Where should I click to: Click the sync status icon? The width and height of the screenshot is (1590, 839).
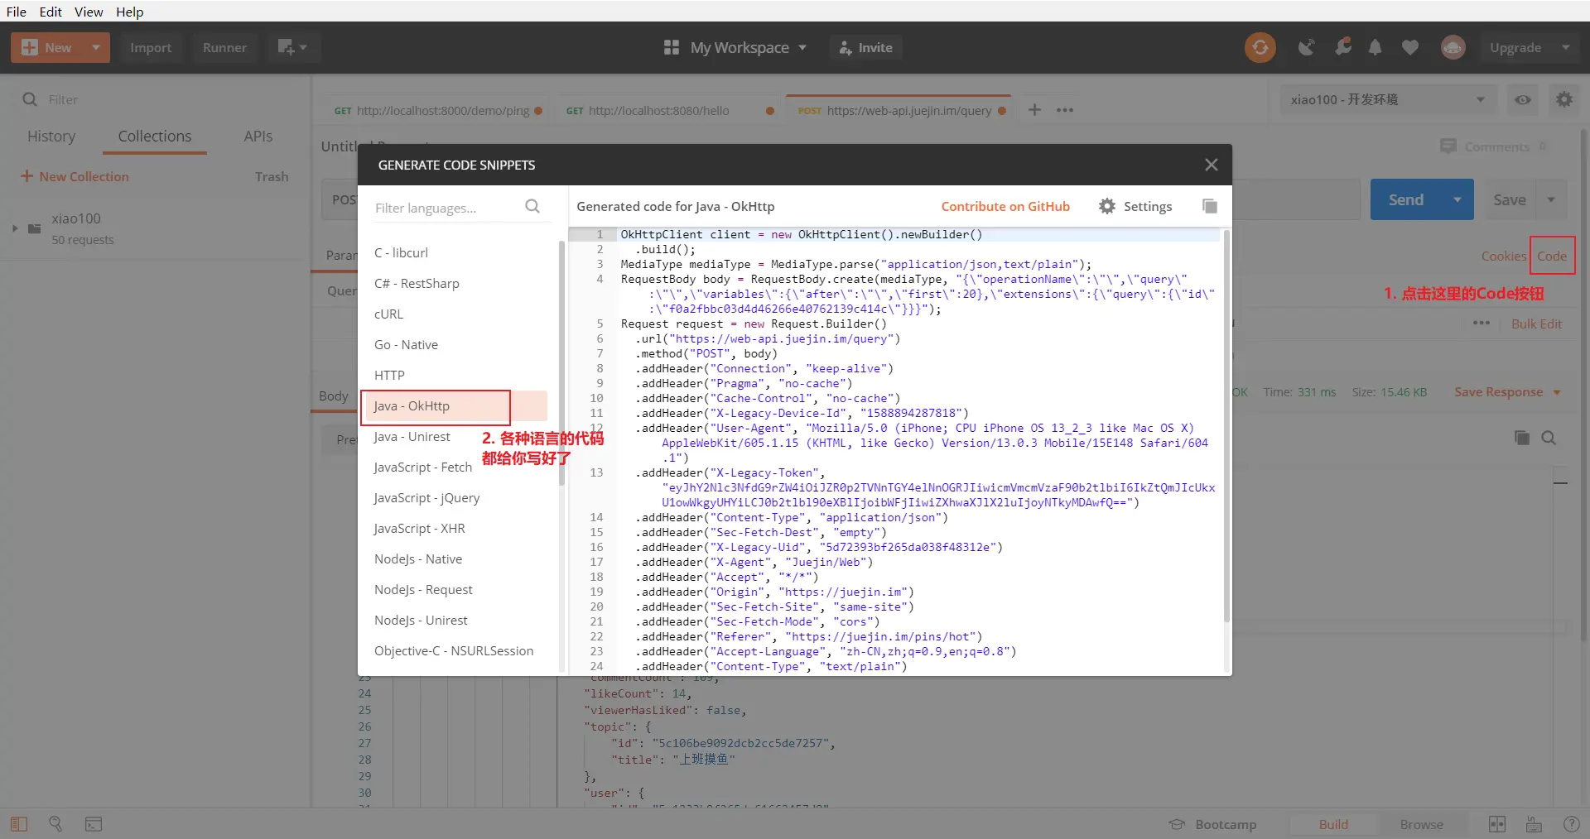[1260, 47]
